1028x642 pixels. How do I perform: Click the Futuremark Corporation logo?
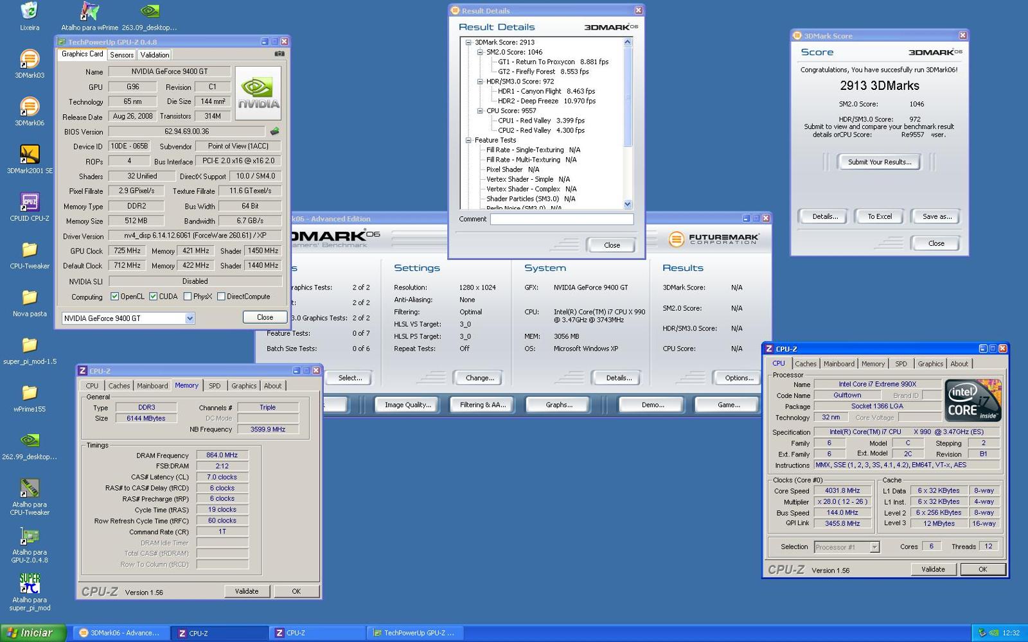(713, 239)
